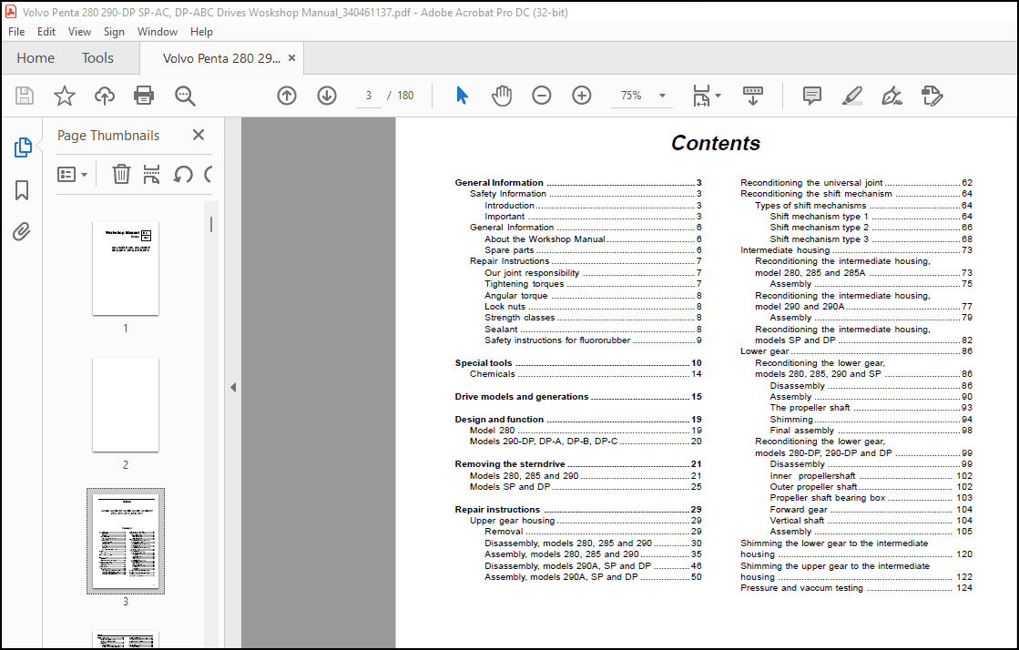Switch to the Tools tab
This screenshot has width=1019, height=650.
coord(97,58)
